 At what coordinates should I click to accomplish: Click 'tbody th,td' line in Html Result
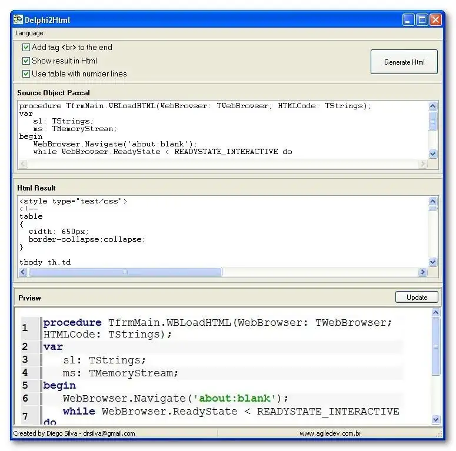(45, 262)
